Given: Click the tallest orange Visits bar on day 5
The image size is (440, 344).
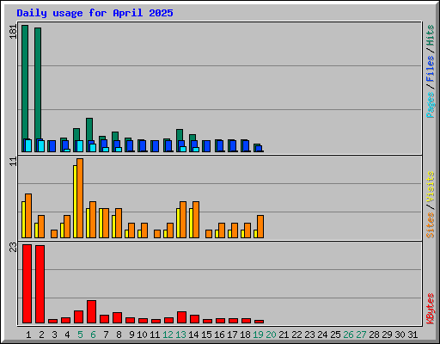Looking at the screenshot, I should click(80, 198).
